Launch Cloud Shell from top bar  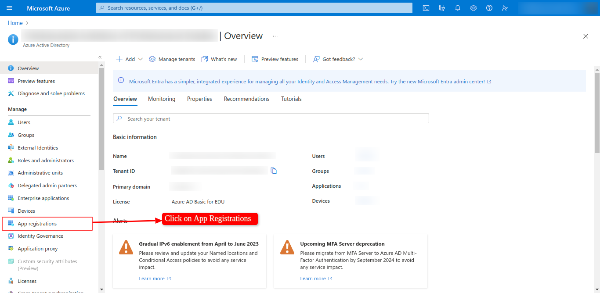[x=426, y=8]
